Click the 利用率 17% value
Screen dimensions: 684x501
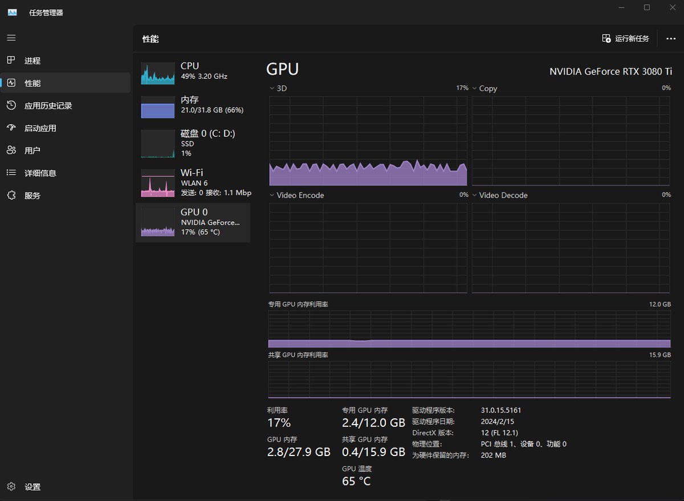tap(279, 423)
